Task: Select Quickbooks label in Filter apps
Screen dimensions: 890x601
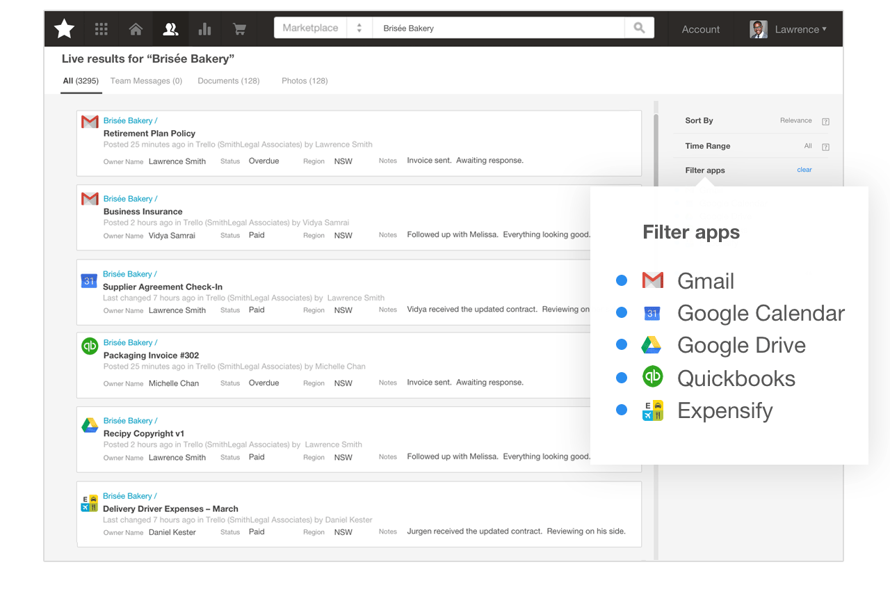Action: (736, 378)
